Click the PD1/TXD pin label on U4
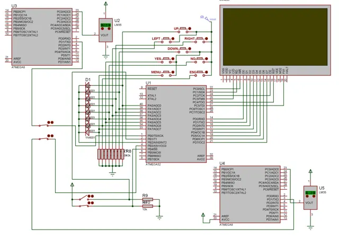This screenshot has width=339, height=238. (x=273, y=199)
